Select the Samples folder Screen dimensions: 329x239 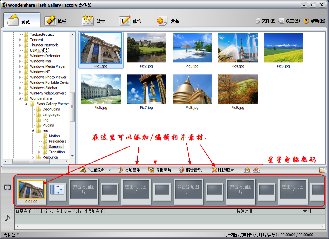click(x=56, y=147)
